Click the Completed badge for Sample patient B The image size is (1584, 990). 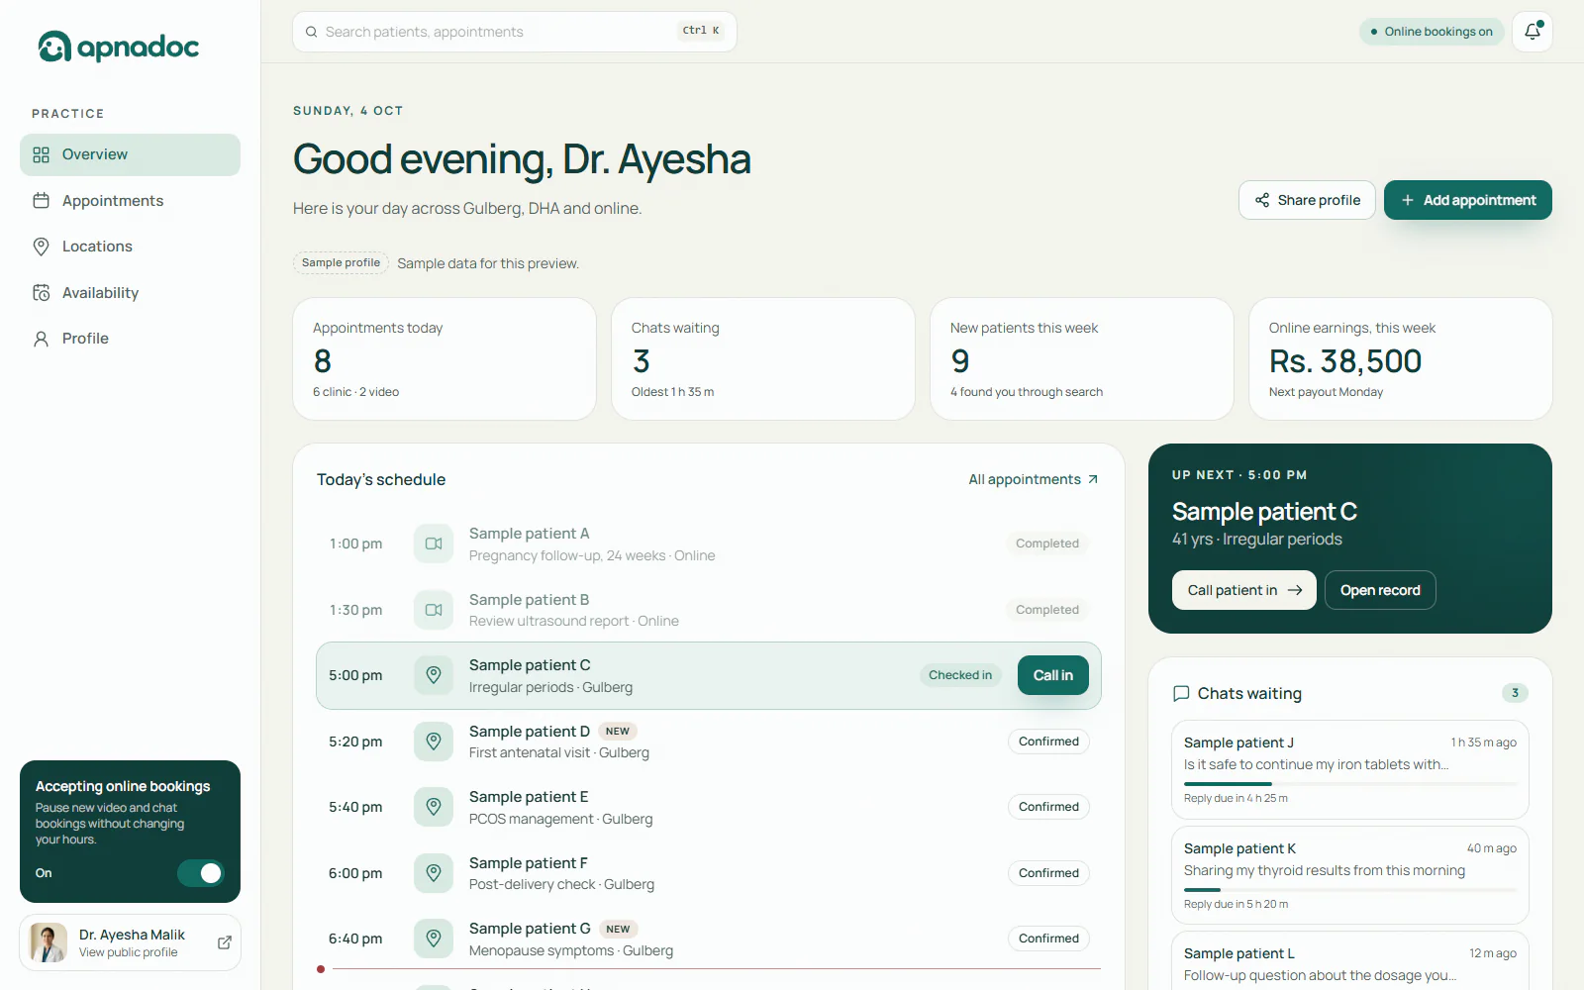[x=1047, y=610]
